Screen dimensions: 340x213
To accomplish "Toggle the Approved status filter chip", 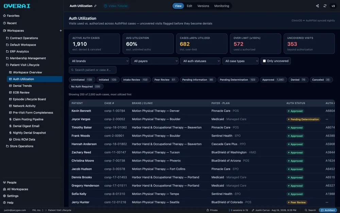I will 273,80.
